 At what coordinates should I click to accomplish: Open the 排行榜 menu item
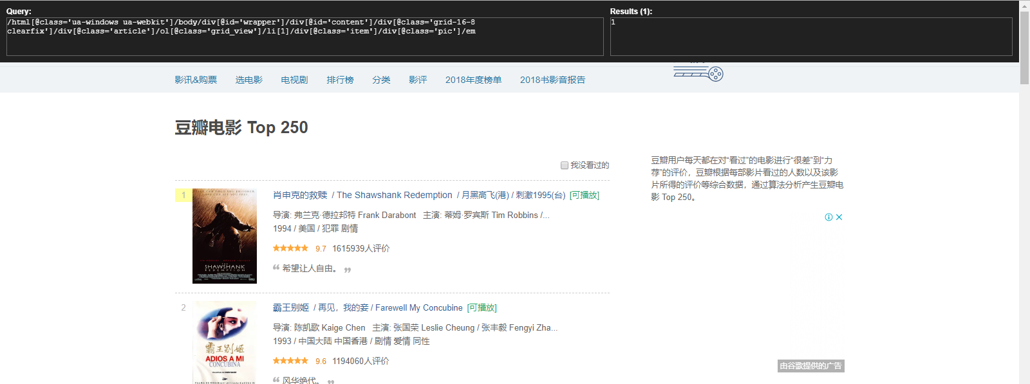point(340,80)
